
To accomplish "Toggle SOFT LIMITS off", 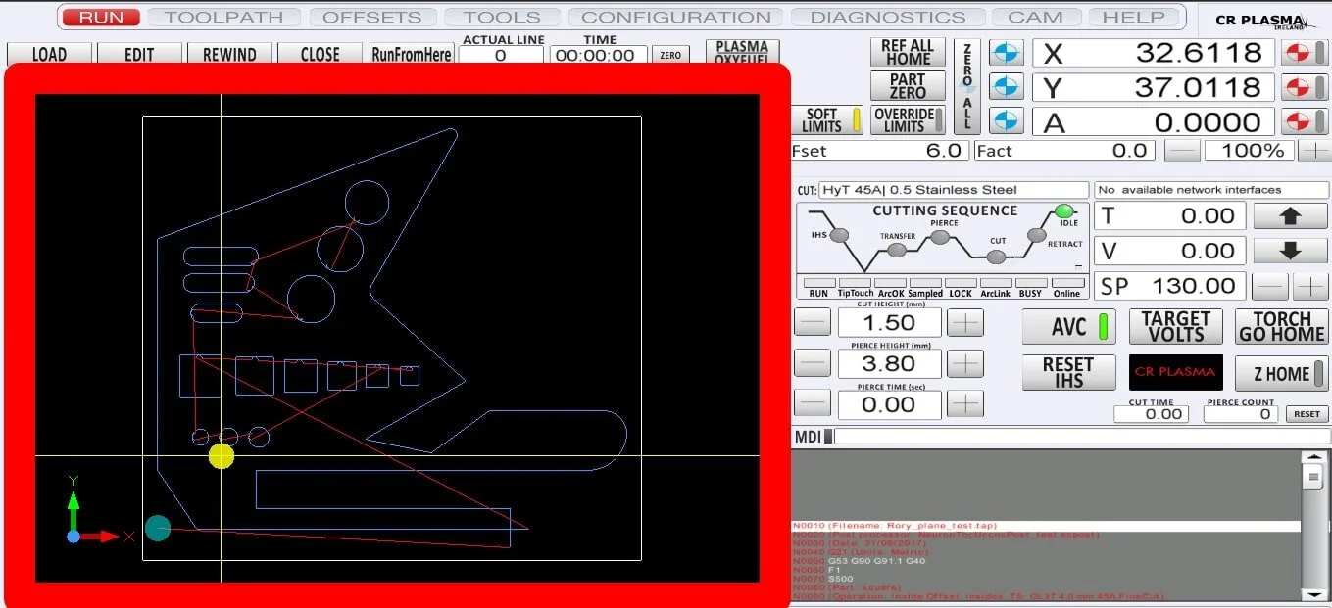I will (826, 118).
